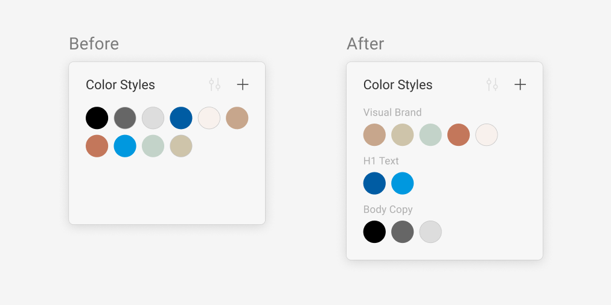Pick the bright blue swatch in Before panel

point(125,146)
